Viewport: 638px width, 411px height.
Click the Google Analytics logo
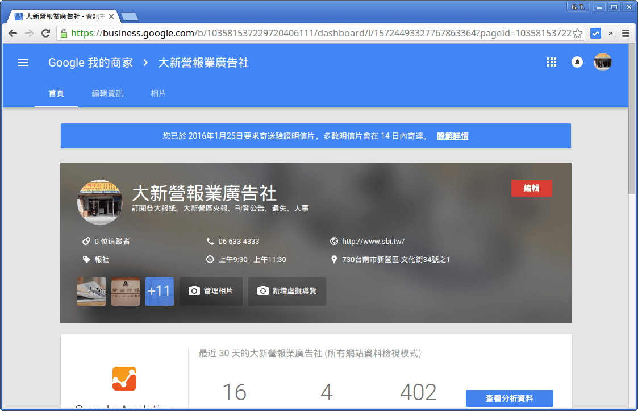click(124, 379)
